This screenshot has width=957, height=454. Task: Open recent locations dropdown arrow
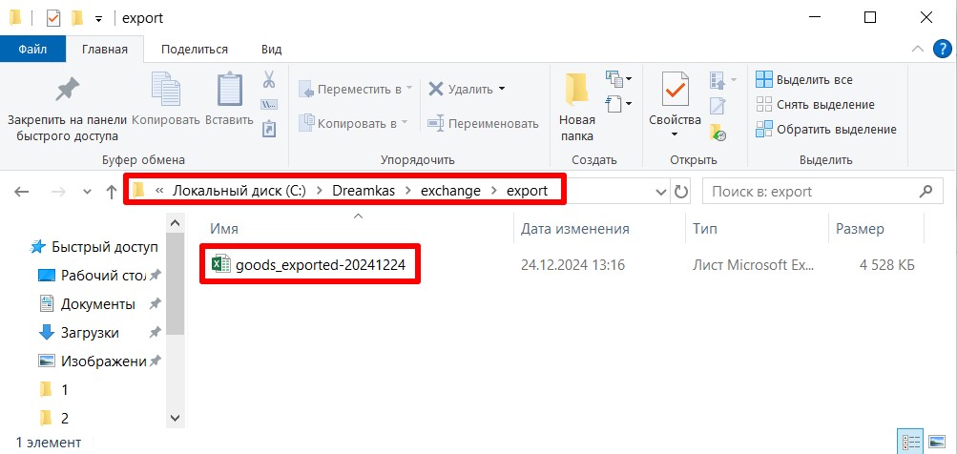(87, 192)
